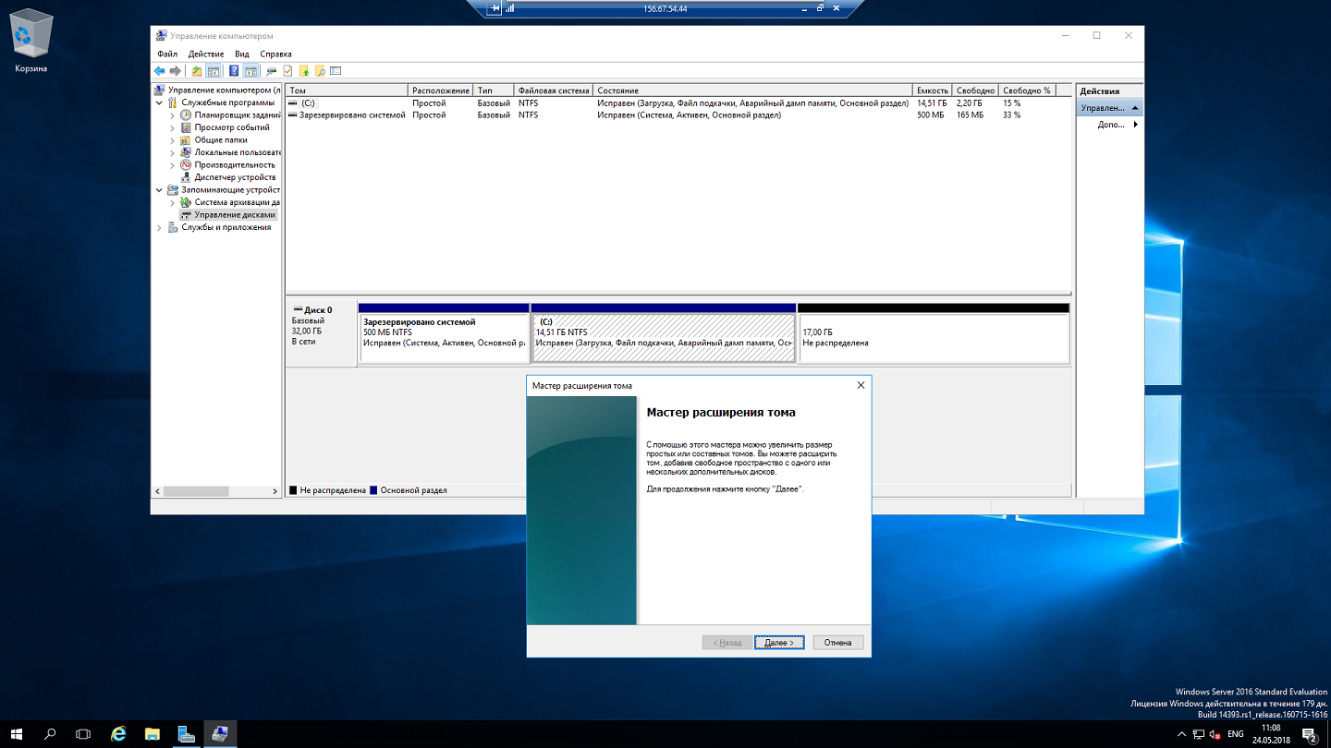Sort volumes by Файловая система column
The image size is (1331, 748).
point(553,90)
